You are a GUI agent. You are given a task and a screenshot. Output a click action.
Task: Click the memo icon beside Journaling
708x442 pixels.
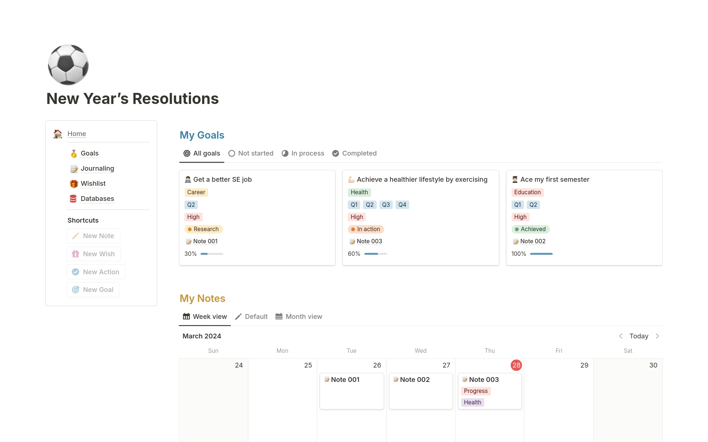coord(73,168)
